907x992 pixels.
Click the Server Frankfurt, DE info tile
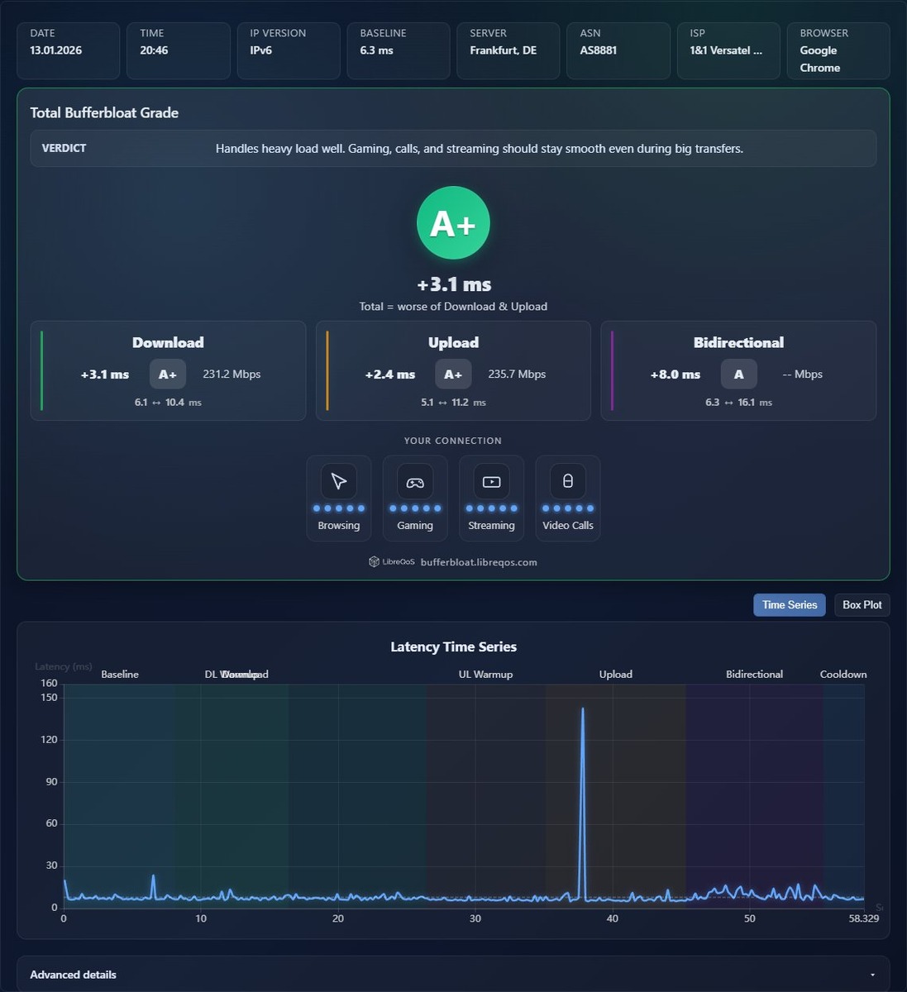click(508, 51)
